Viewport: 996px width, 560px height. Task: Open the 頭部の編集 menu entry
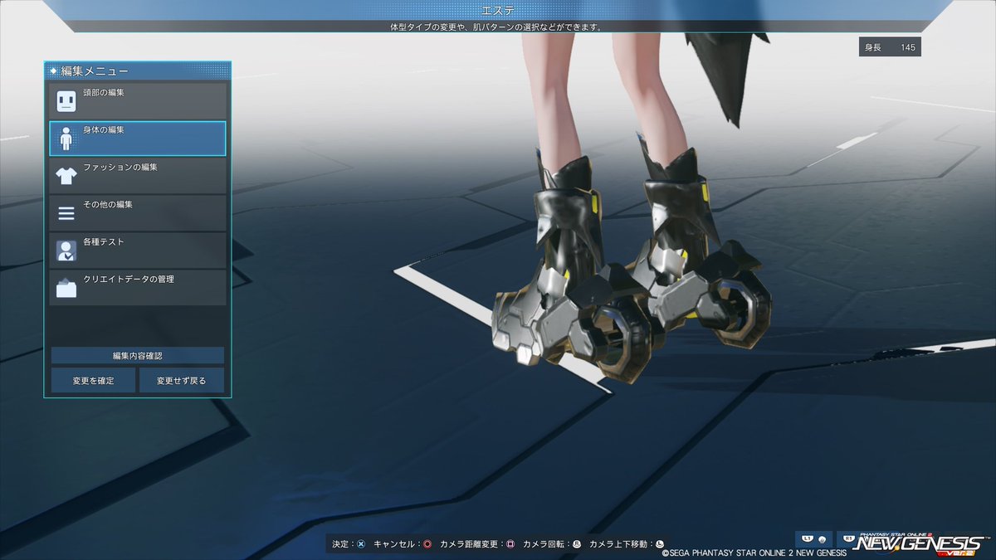pyautogui.click(x=138, y=100)
